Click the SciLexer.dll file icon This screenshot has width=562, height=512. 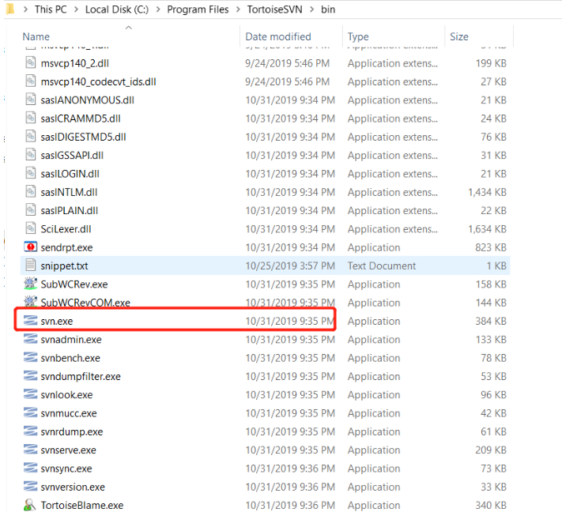tap(30, 229)
